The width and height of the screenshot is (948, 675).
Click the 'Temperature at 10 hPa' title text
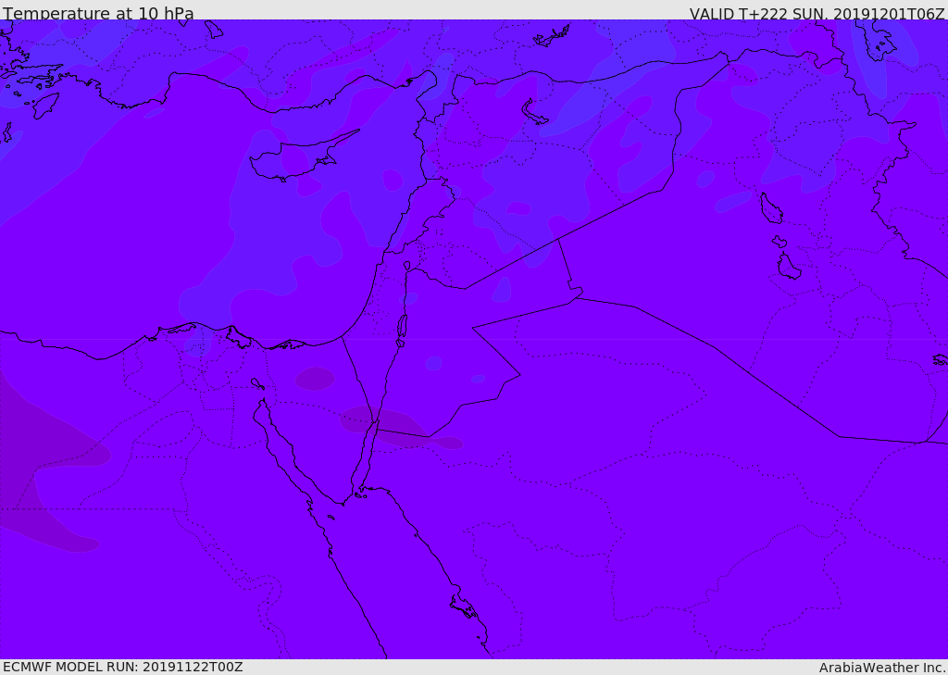98,13
